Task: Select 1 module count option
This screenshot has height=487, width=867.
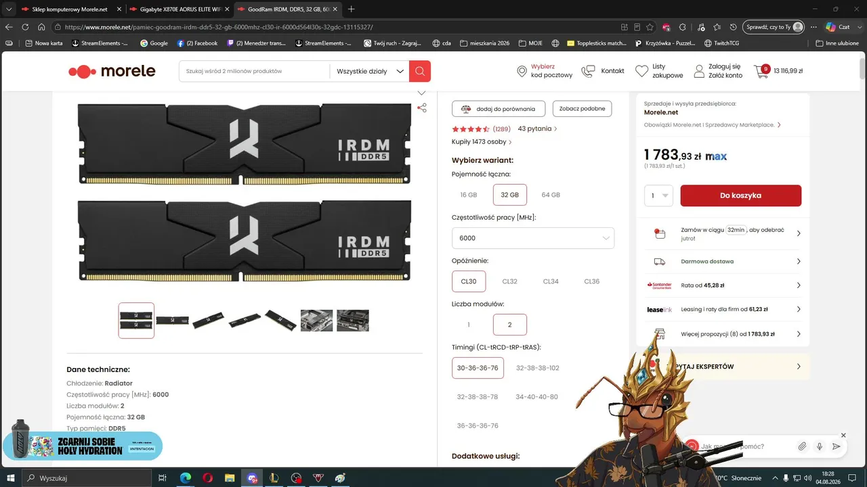Action: pos(469,325)
